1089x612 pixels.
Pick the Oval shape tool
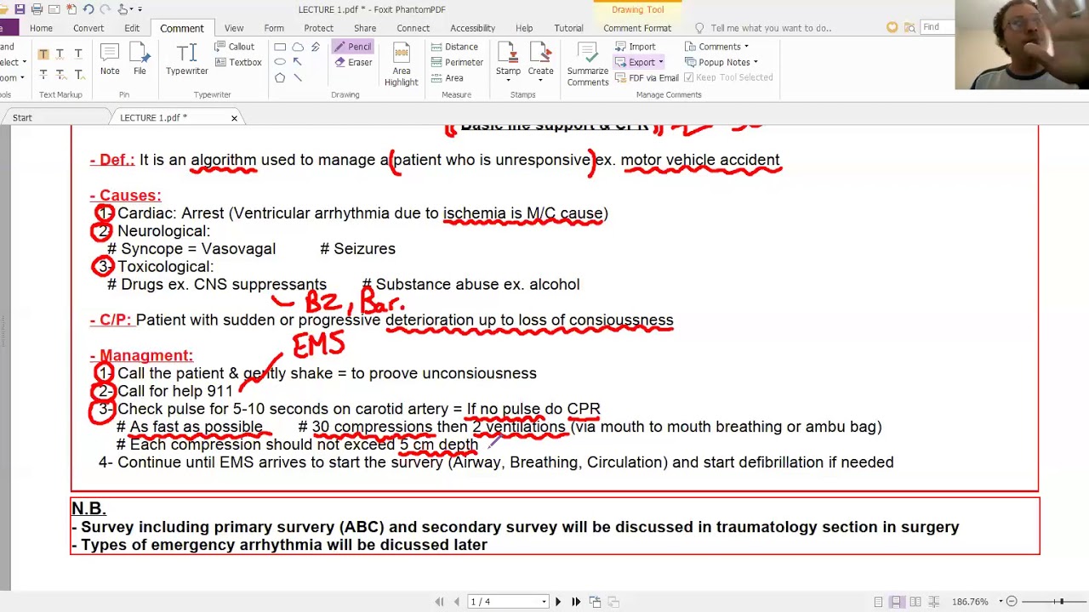click(x=280, y=62)
